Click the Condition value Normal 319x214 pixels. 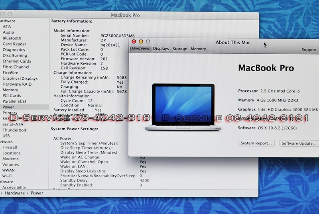coord(95,106)
